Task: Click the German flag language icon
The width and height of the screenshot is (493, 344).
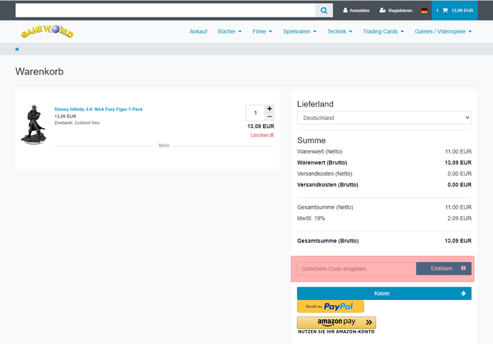Action: 424,11
